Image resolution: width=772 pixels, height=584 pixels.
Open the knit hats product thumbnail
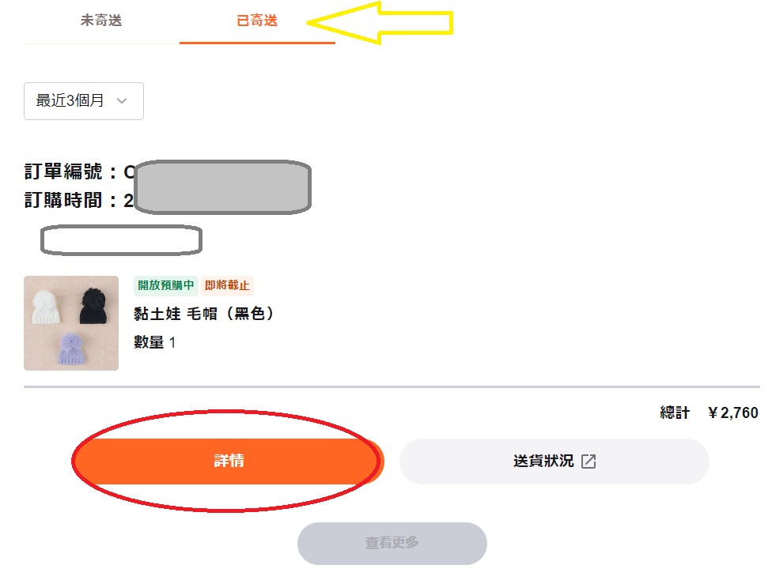pos(71,322)
